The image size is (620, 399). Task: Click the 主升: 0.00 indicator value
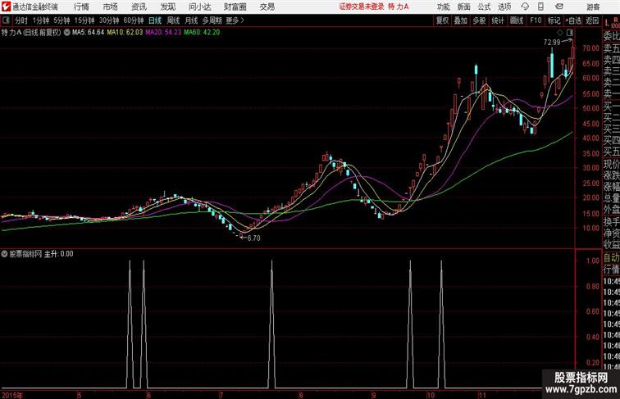point(58,254)
